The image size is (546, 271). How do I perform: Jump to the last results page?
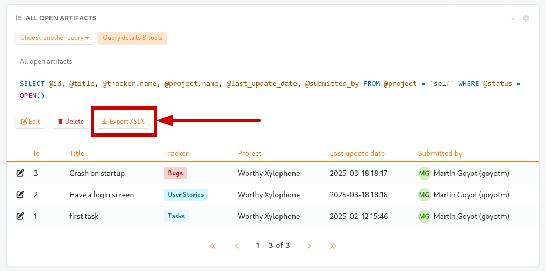tap(333, 246)
